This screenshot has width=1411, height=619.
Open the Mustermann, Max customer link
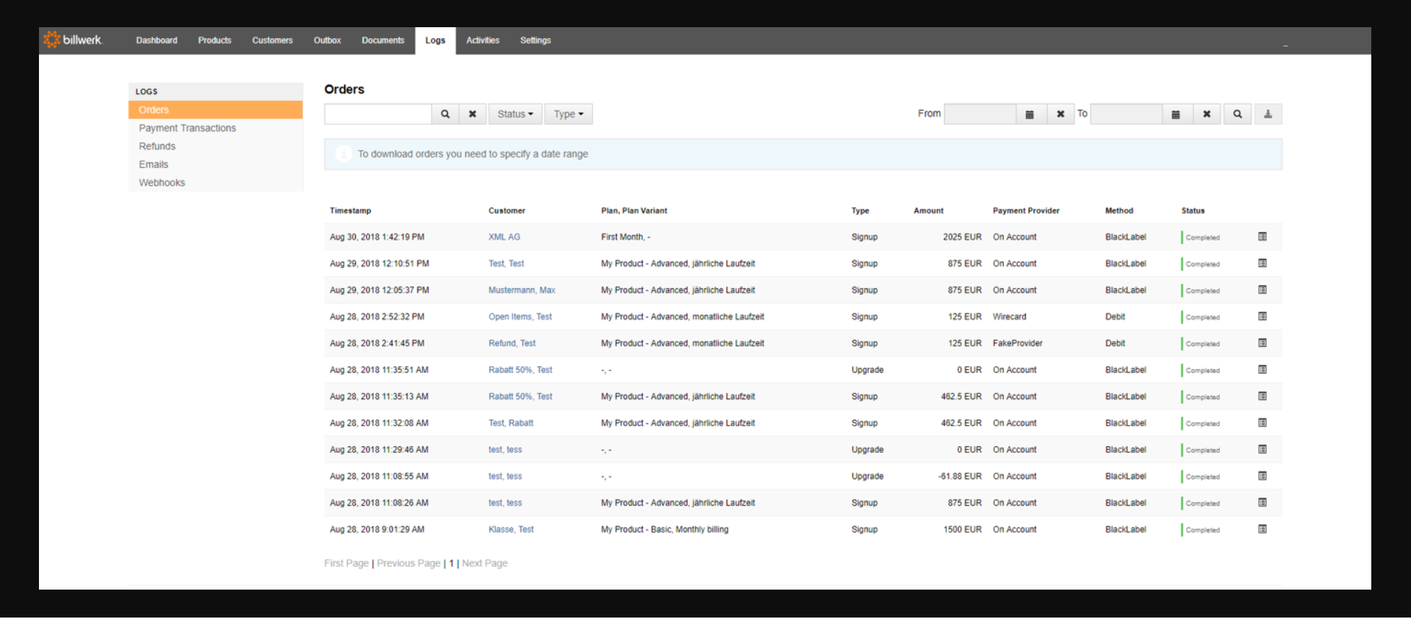[522, 290]
